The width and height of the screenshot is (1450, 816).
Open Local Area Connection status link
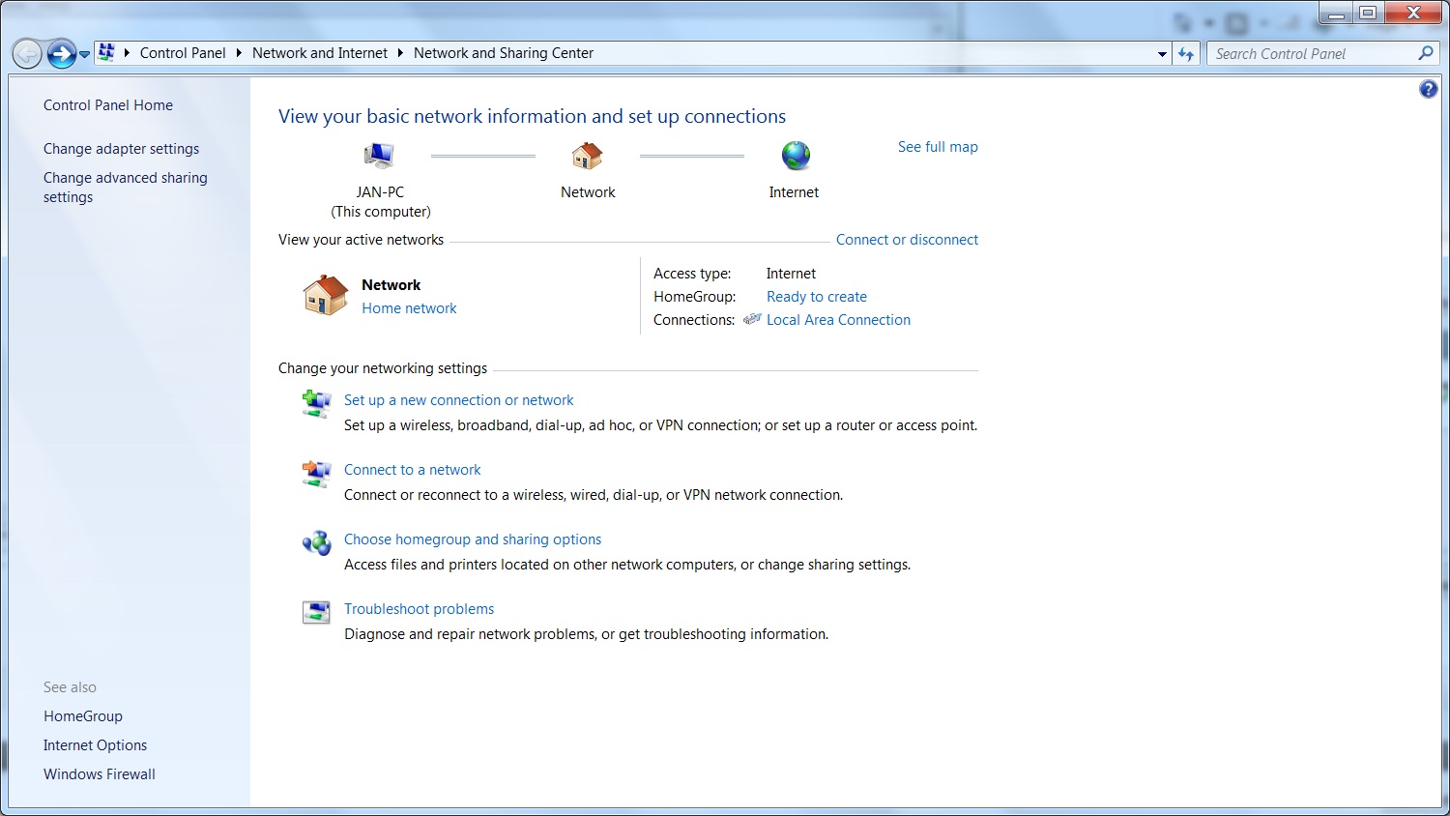click(x=838, y=320)
